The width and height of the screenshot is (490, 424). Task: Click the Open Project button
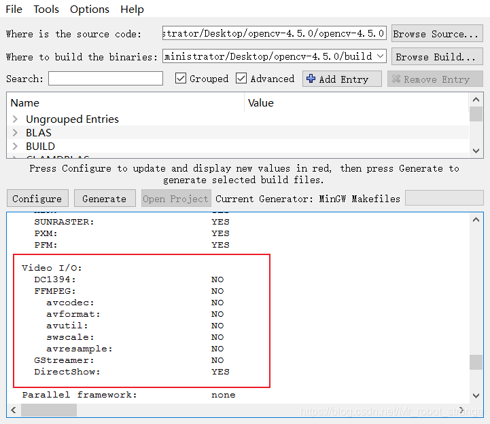[x=176, y=198]
